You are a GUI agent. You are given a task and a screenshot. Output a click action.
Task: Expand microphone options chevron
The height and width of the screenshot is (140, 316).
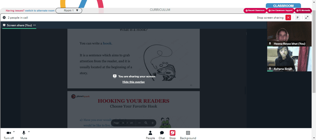(29, 132)
